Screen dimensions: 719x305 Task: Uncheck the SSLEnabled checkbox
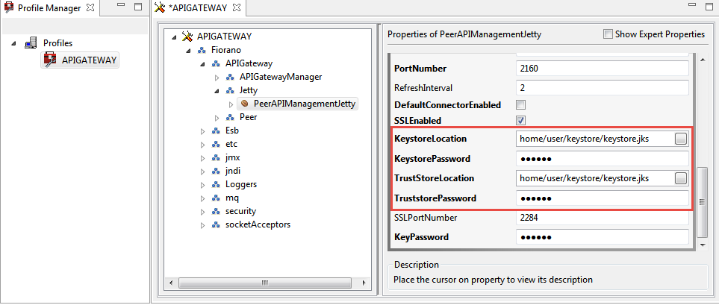pos(520,121)
